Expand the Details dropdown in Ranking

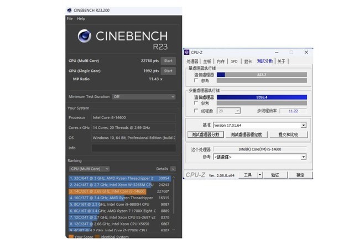point(173,169)
